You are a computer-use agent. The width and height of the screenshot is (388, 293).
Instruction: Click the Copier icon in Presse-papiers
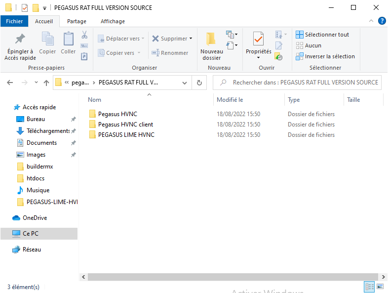pos(47,39)
